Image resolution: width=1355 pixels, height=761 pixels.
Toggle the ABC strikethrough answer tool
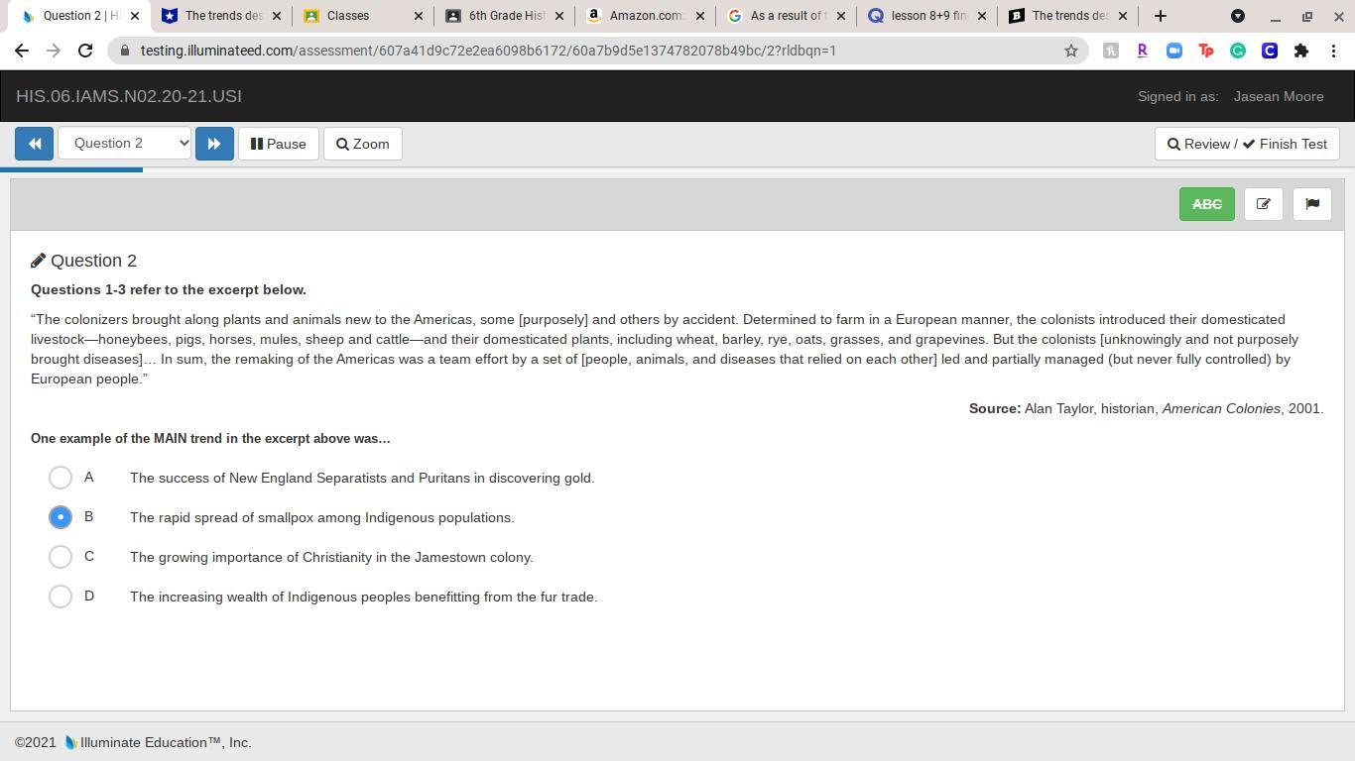[1207, 204]
